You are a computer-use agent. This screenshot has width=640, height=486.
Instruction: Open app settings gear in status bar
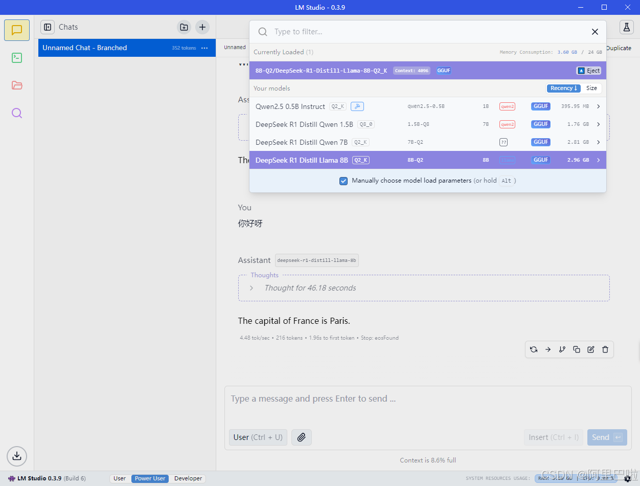pyautogui.click(x=628, y=479)
